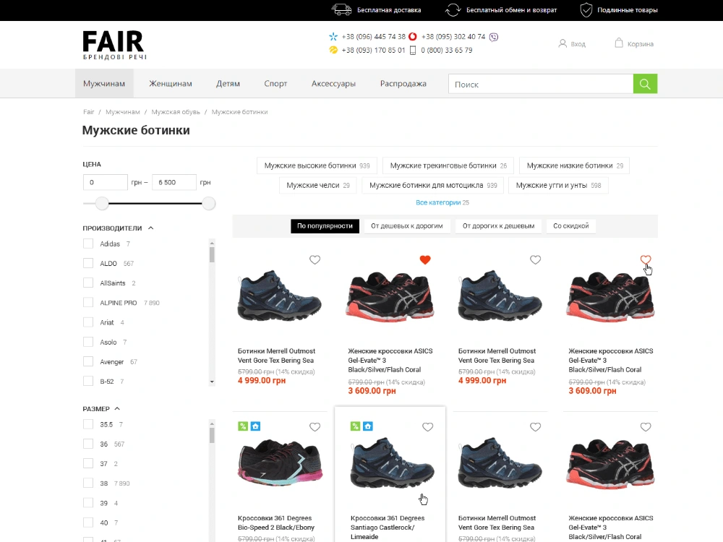Click the free exchange and return arrows icon
This screenshot has width=723, height=542.
(453, 9)
